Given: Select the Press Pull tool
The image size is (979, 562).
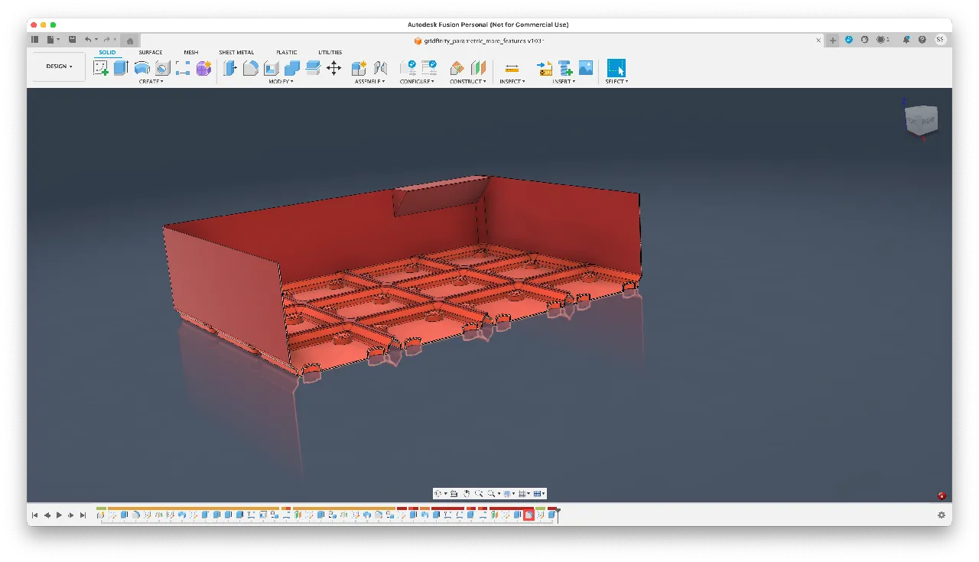Looking at the screenshot, I should pyautogui.click(x=230, y=67).
